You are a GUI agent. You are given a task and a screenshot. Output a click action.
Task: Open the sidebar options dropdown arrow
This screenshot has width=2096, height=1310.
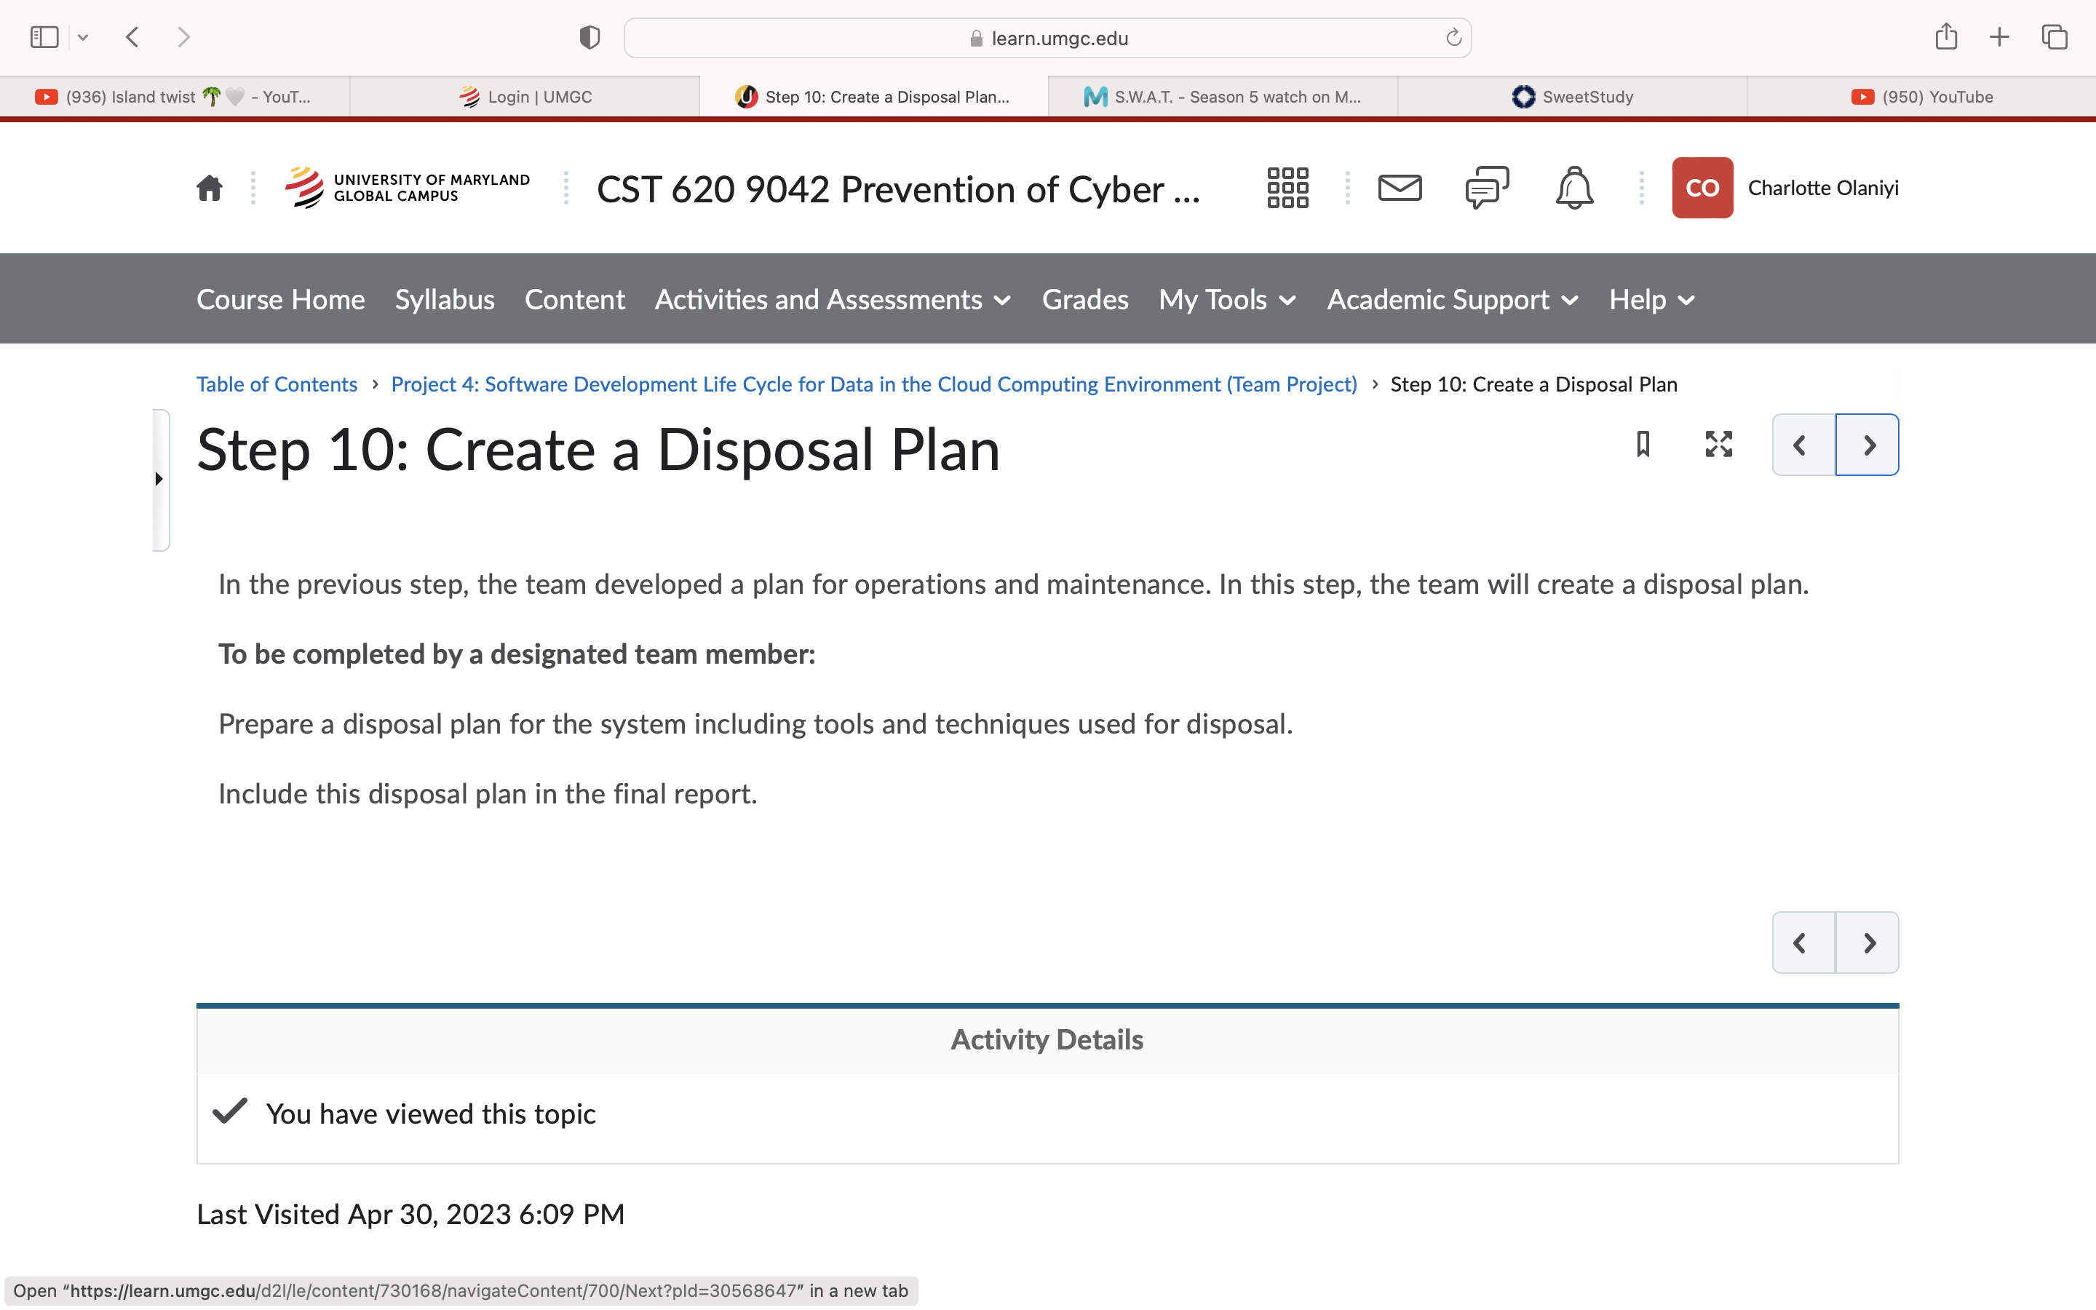(83, 37)
